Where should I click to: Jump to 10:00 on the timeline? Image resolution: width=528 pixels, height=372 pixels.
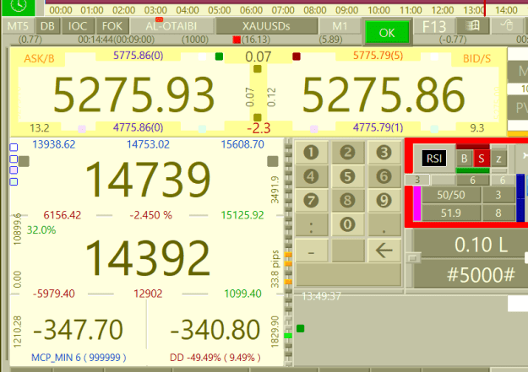(x=378, y=10)
